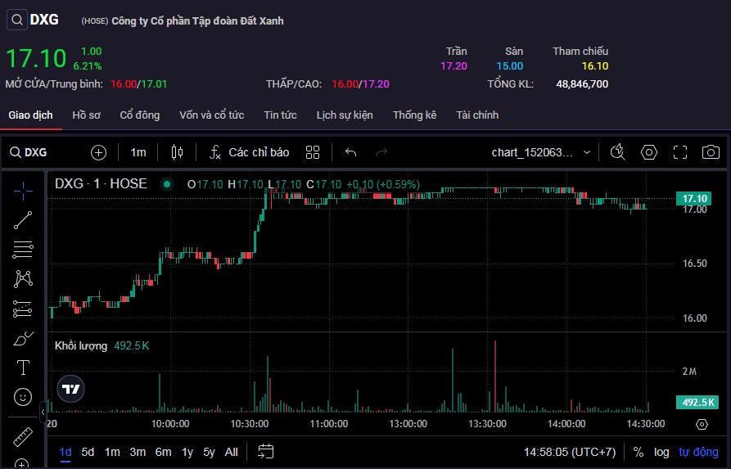Toggle 'tự động' auto scale
This screenshot has height=469, width=731.
pos(698,452)
